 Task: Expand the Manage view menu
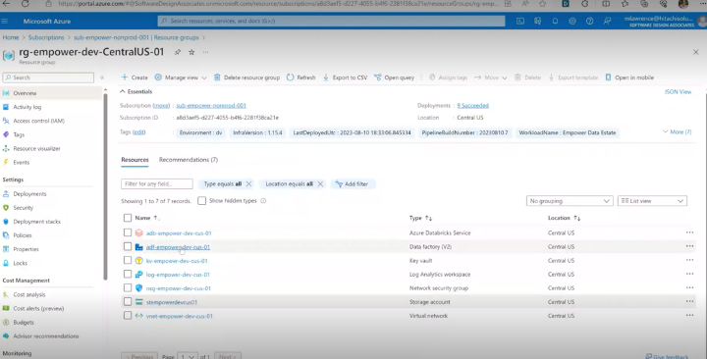point(181,77)
